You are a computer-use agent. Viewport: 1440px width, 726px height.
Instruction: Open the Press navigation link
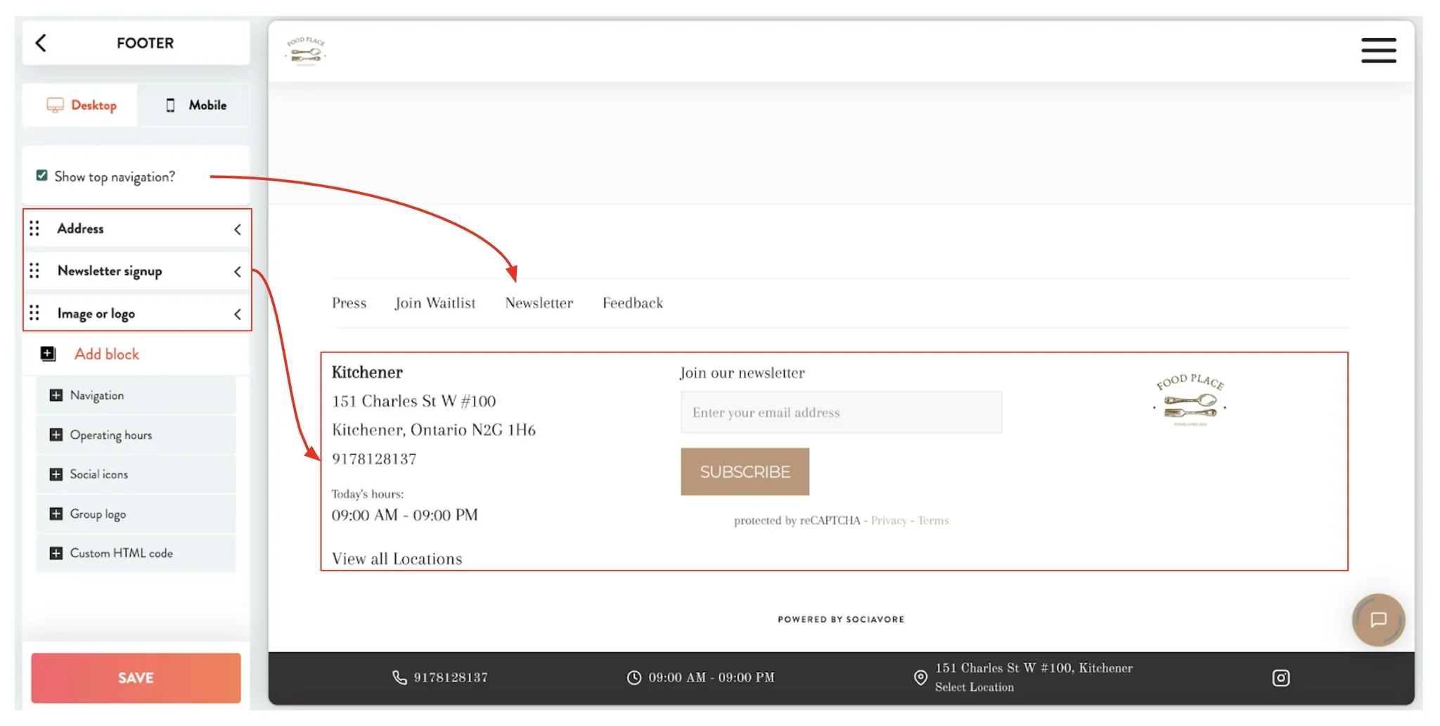(349, 303)
